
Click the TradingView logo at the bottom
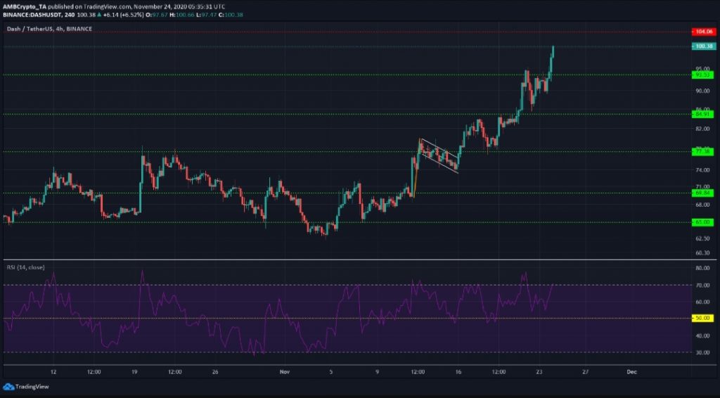(26, 387)
